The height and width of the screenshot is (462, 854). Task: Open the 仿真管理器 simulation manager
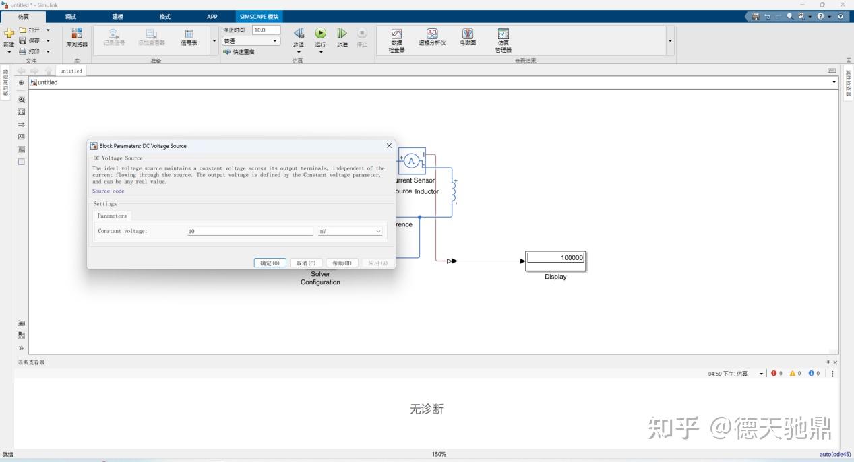502,39
